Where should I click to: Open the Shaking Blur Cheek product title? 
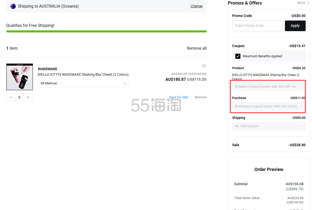pos(83,74)
